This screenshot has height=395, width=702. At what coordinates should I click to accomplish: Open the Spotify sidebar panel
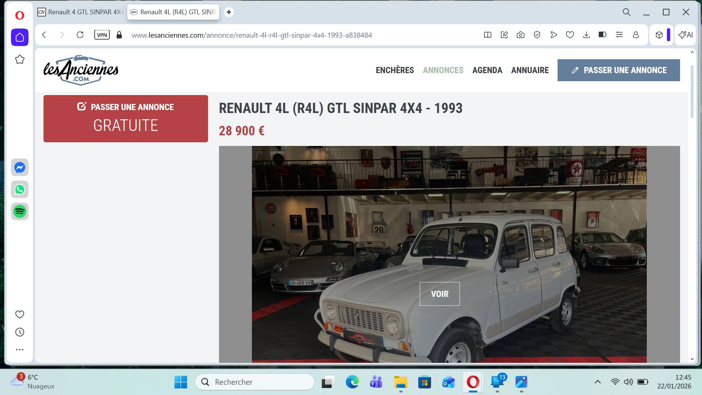pyautogui.click(x=20, y=211)
